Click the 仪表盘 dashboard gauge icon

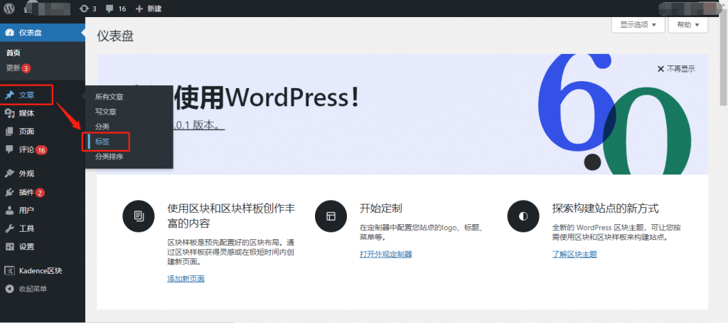tap(10, 33)
